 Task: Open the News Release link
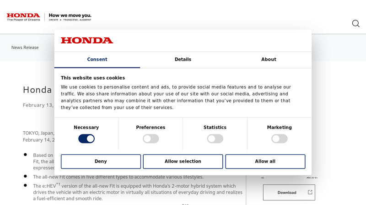(25, 47)
